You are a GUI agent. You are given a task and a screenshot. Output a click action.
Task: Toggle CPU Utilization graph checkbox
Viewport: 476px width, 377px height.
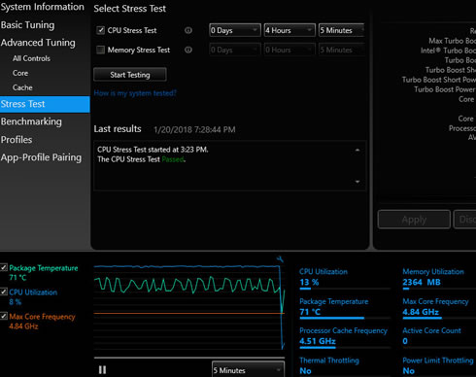coord(4,291)
